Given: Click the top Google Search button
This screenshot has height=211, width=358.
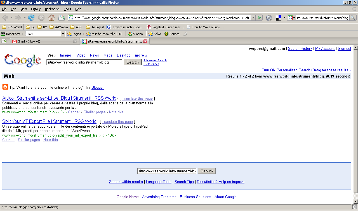Looking at the screenshot, I should click(133, 62).
